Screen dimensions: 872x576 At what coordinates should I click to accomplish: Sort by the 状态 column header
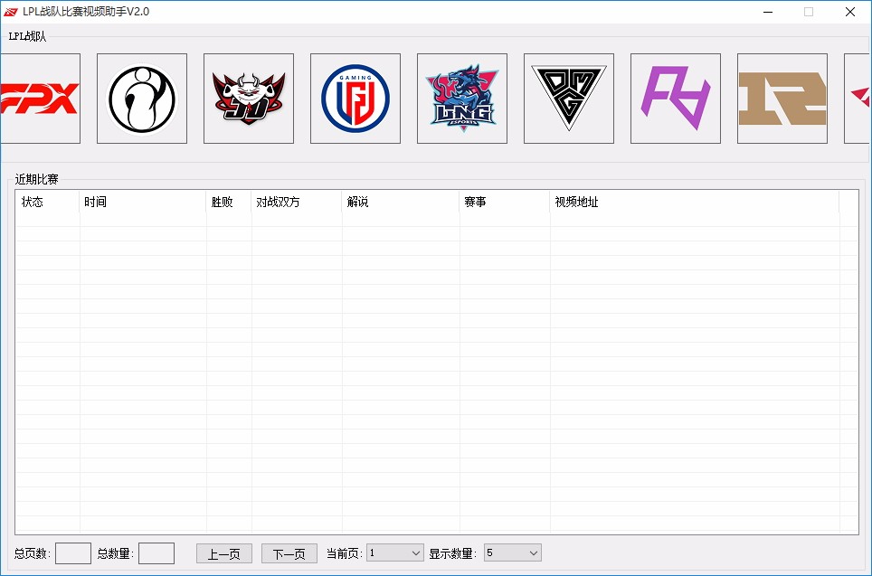47,202
